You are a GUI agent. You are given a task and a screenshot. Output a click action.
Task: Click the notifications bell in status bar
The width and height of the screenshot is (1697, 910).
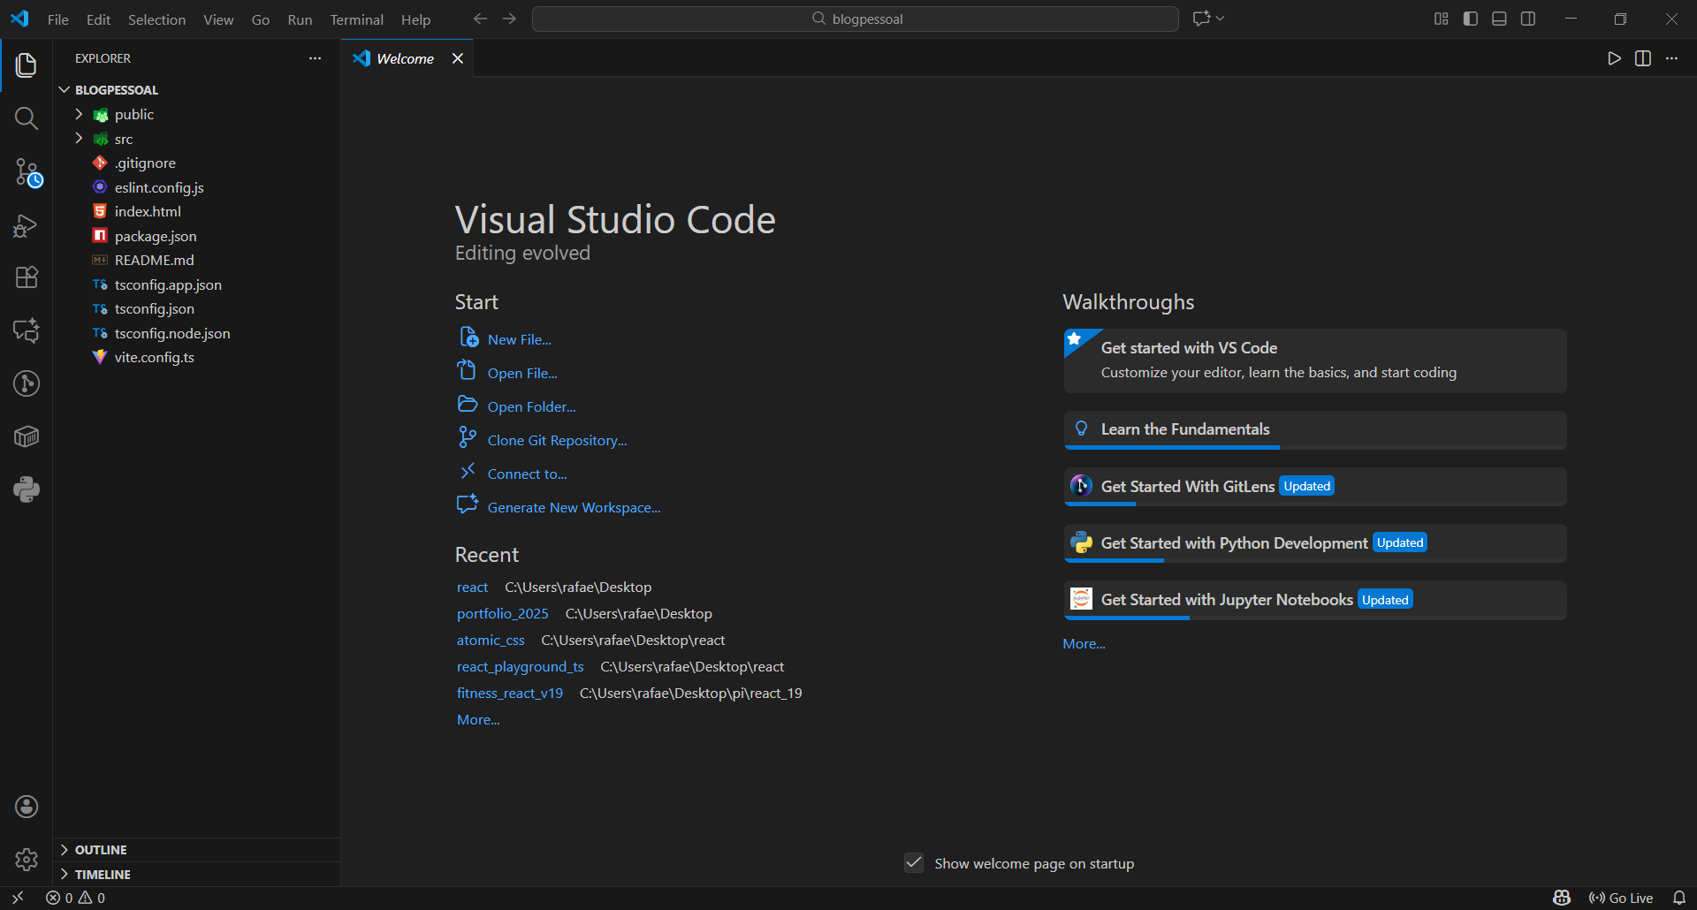(1679, 898)
